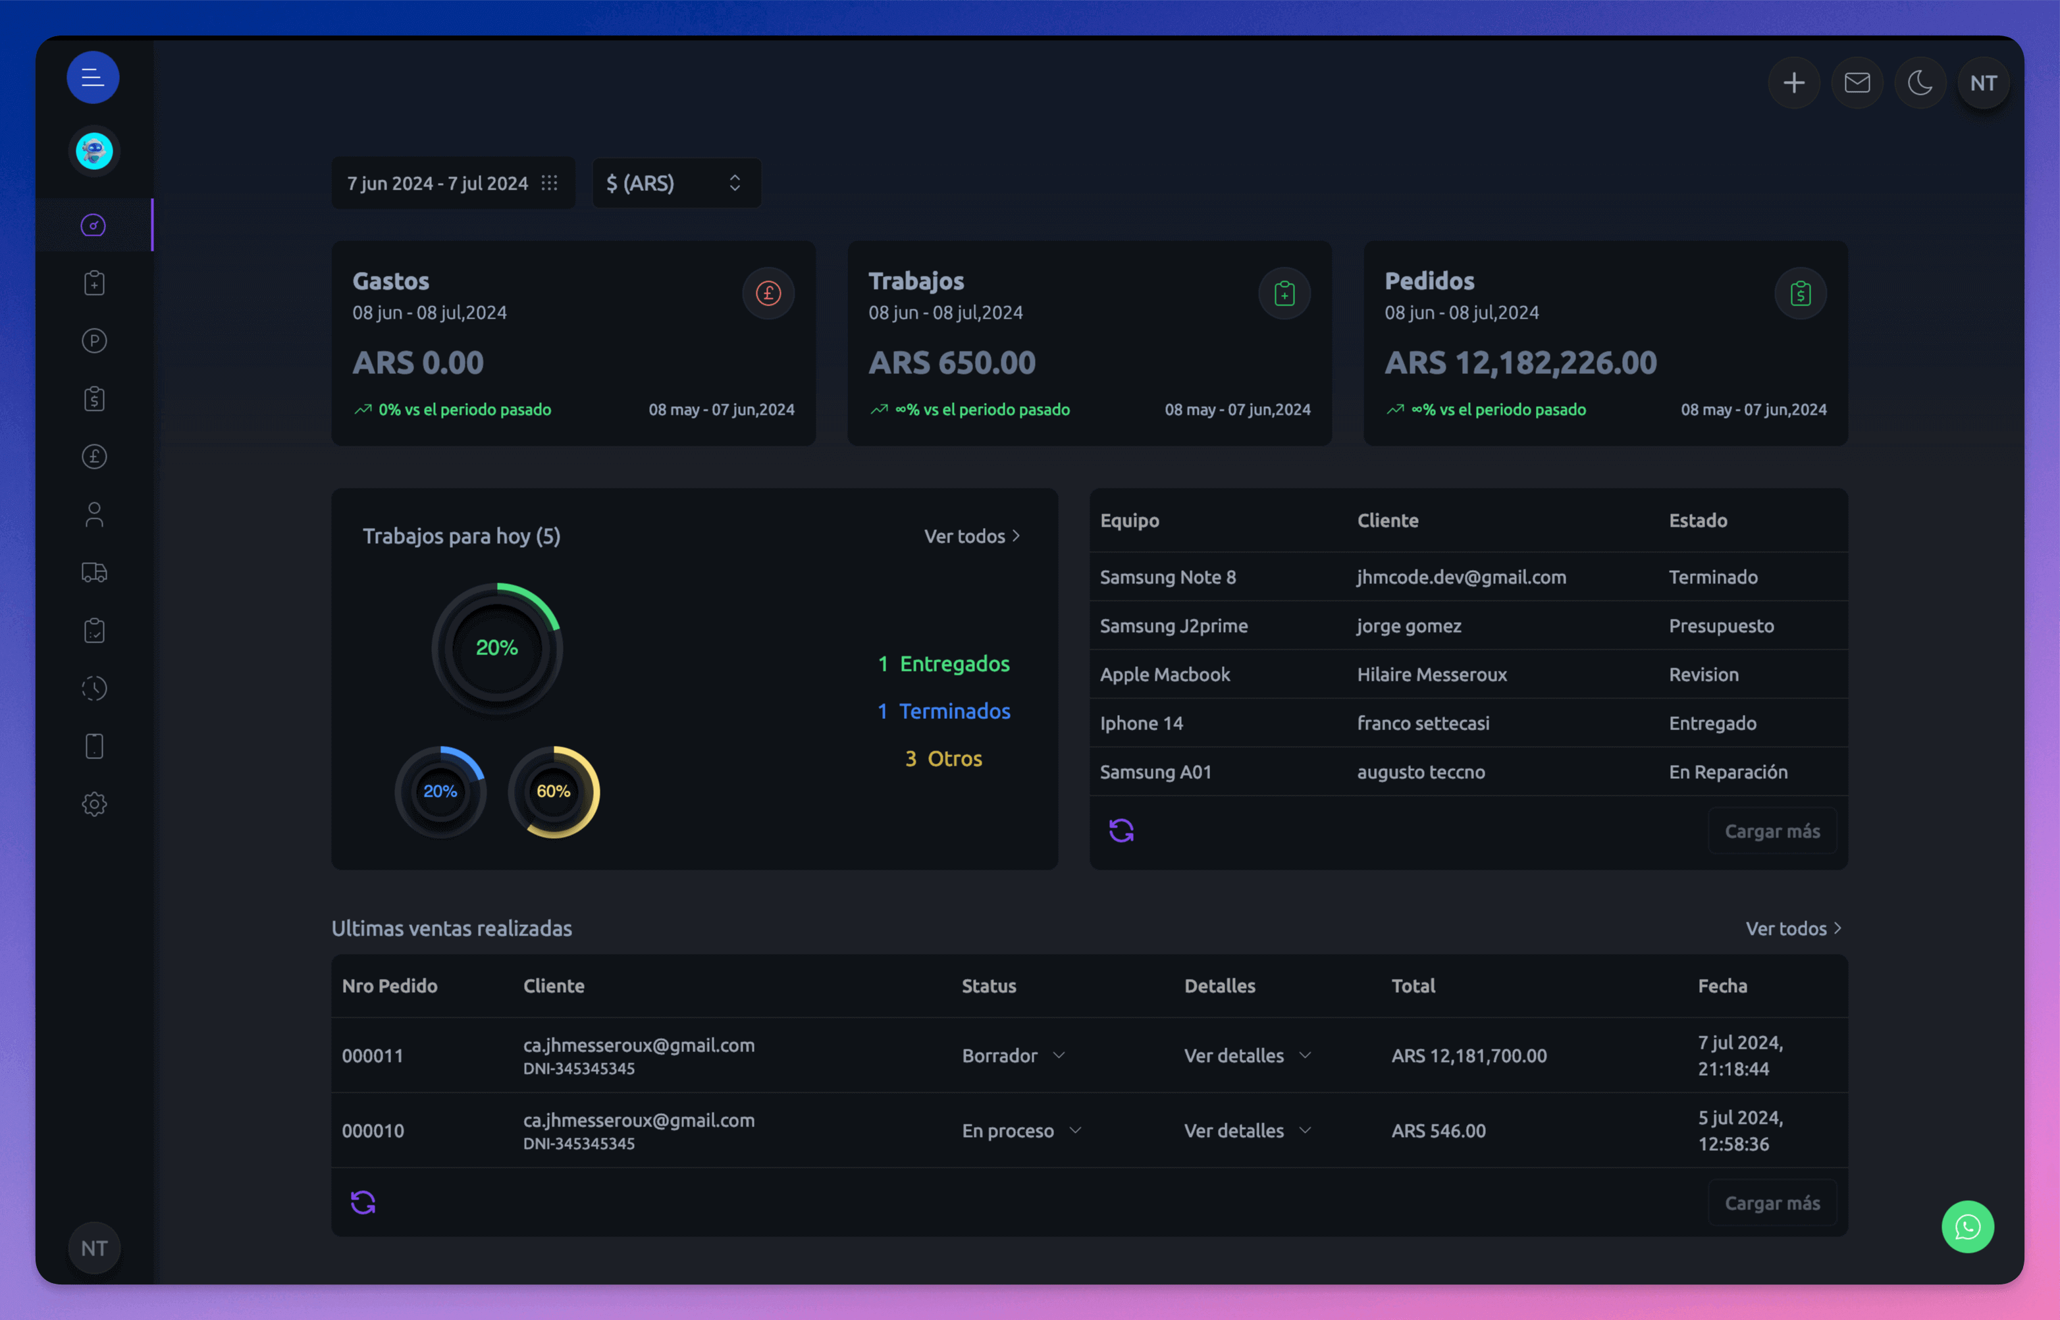The image size is (2060, 1320).
Task: Click the Iphone 14 row
Action: (x=1468, y=724)
